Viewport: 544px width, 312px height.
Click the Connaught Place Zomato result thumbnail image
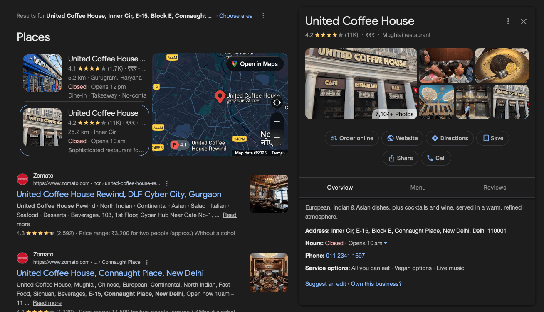(x=269, y=273)
